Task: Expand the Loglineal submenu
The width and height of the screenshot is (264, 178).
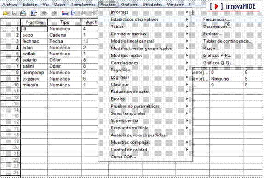Action: tap(145, 77)
